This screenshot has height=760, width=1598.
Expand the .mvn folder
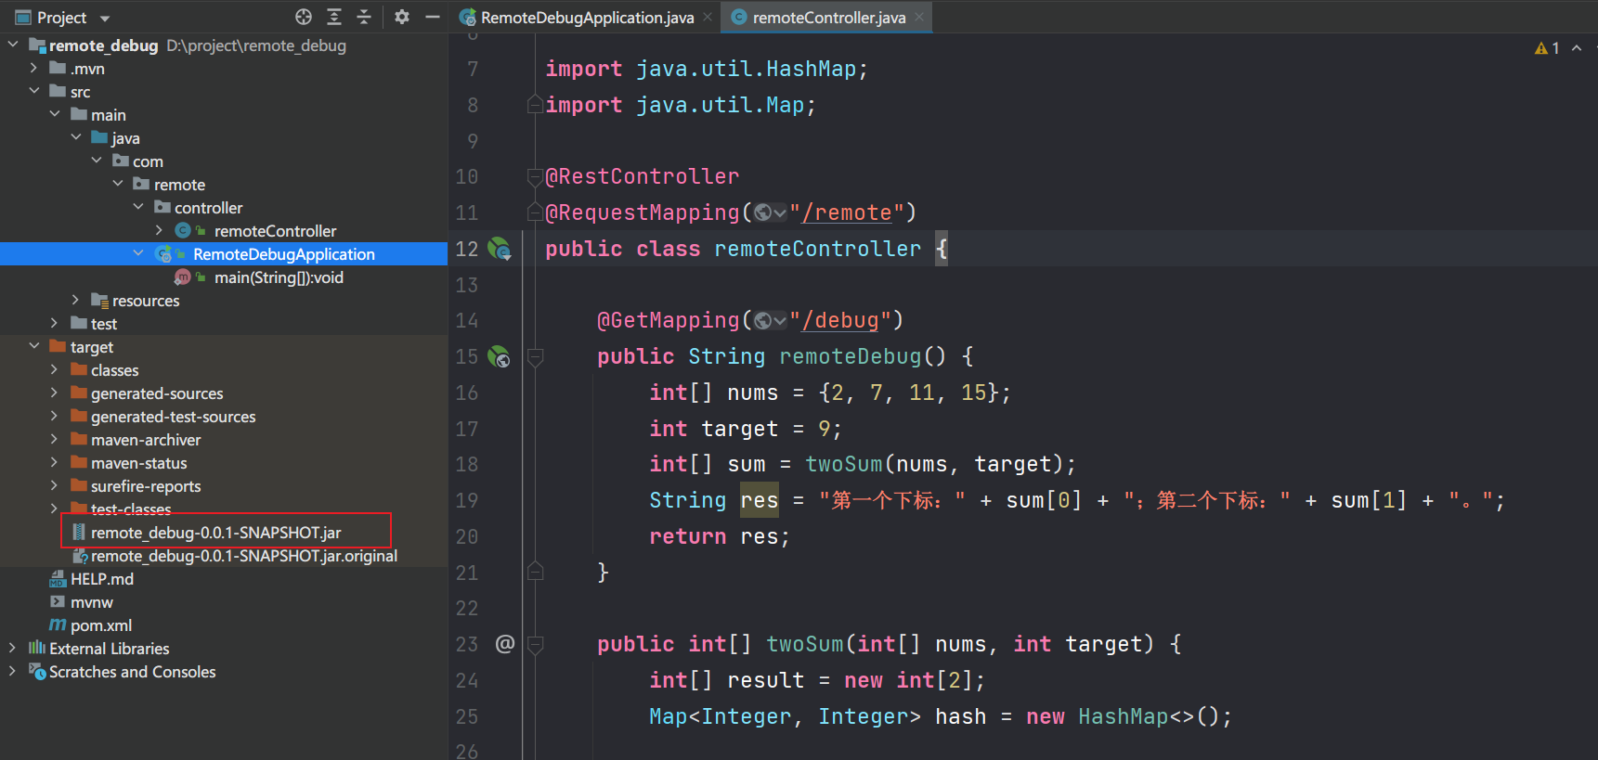pyautogui.click(x=33, y=68)
